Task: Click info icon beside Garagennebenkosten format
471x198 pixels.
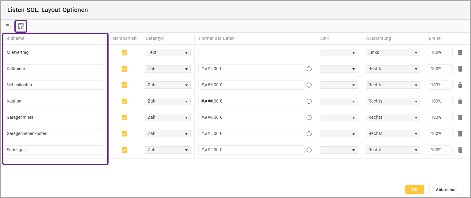Action: [x=309, y=134]
